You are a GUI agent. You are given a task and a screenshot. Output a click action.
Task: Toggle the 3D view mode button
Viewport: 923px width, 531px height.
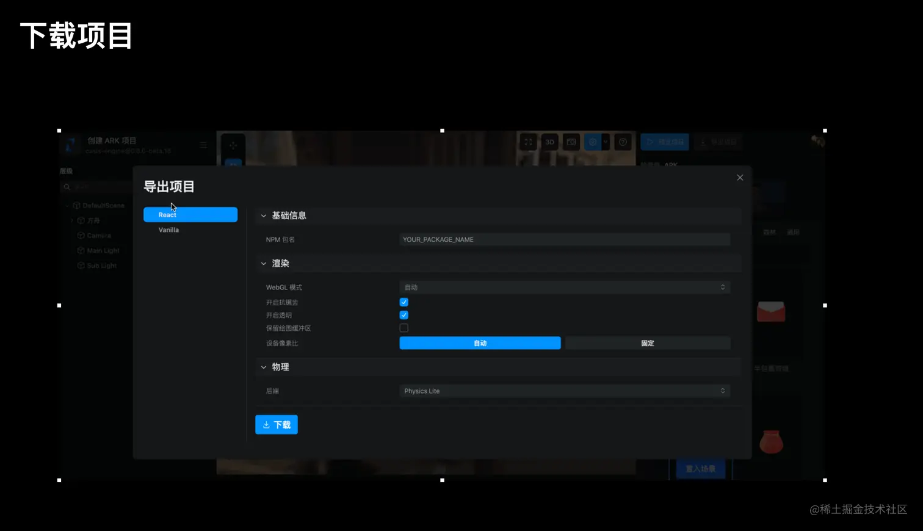[549, 142]
